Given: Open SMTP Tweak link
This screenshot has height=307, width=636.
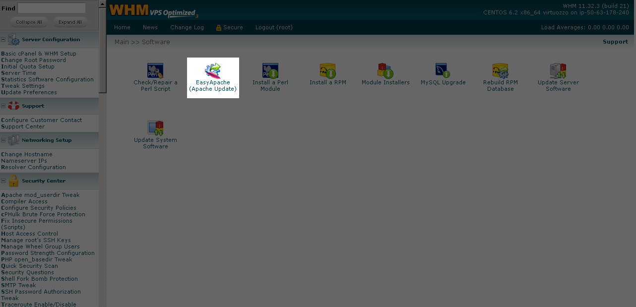Looking at the screenshot, I should (18, 285).
